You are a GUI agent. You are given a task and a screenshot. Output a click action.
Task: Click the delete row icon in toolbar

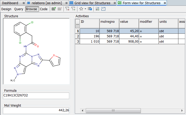[60, 9]
